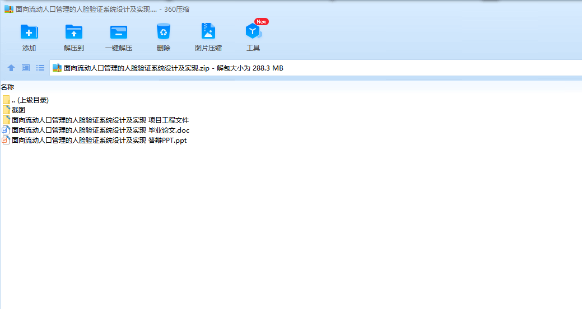The height and width of the screenshot is (309, 582).
Task: Select the .. (上级目录) parent folder row
Action: pyautogui.click(x=25, y=100)
